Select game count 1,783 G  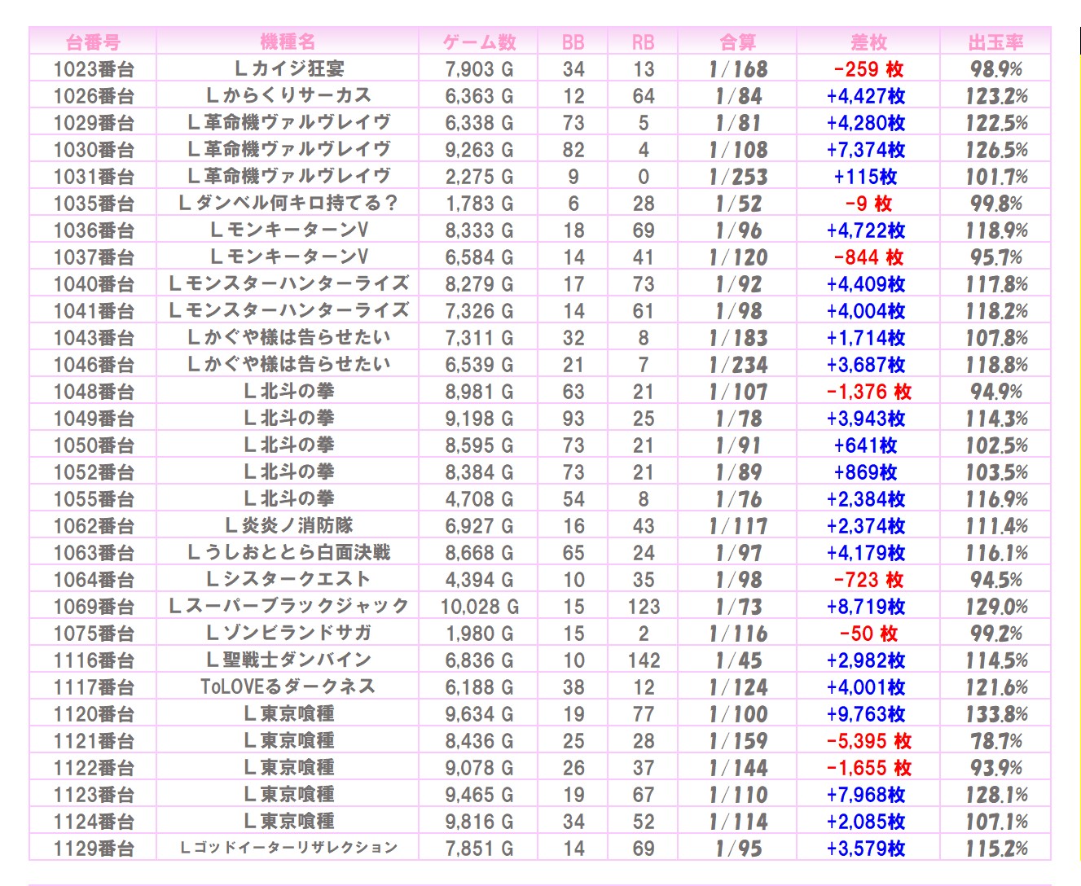click(x=479, y=204)
